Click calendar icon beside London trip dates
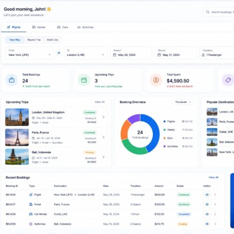This screenshot has height=234, width=234. pos(33,118)
